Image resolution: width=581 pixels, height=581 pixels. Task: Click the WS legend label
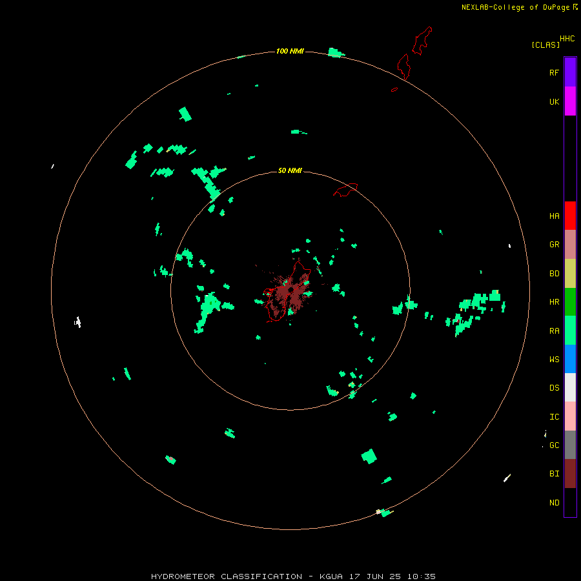pyautogui.click(x=554, y=359)
